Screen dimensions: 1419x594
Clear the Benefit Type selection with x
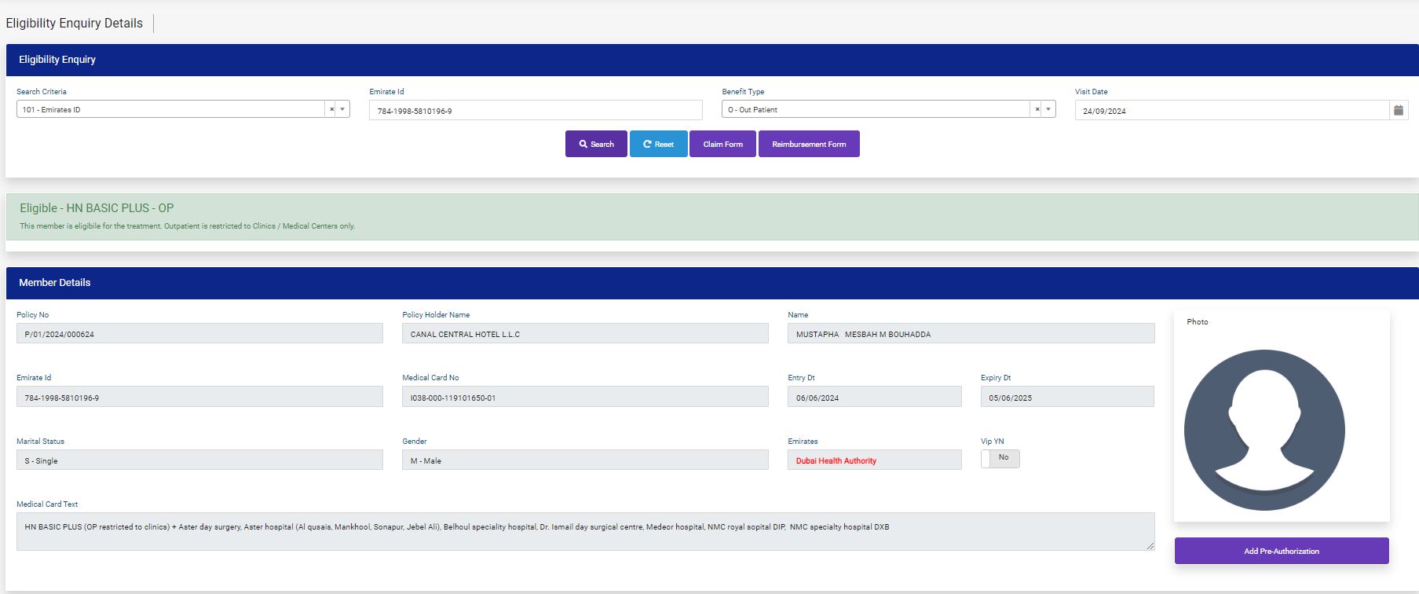pos(1037,110)
